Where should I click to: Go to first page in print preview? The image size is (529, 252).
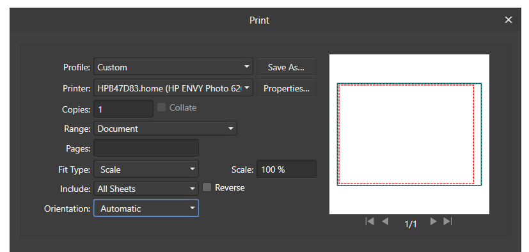pos(370,221)
